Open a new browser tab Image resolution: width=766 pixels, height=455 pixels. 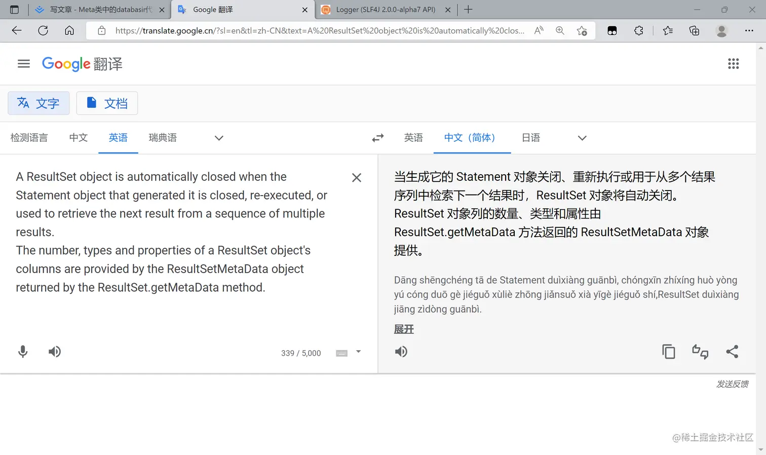[468, 9]
